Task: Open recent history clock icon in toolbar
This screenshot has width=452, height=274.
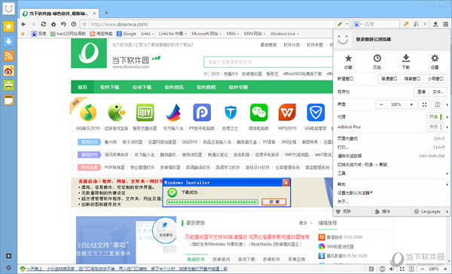Action: tap(74, 24)
